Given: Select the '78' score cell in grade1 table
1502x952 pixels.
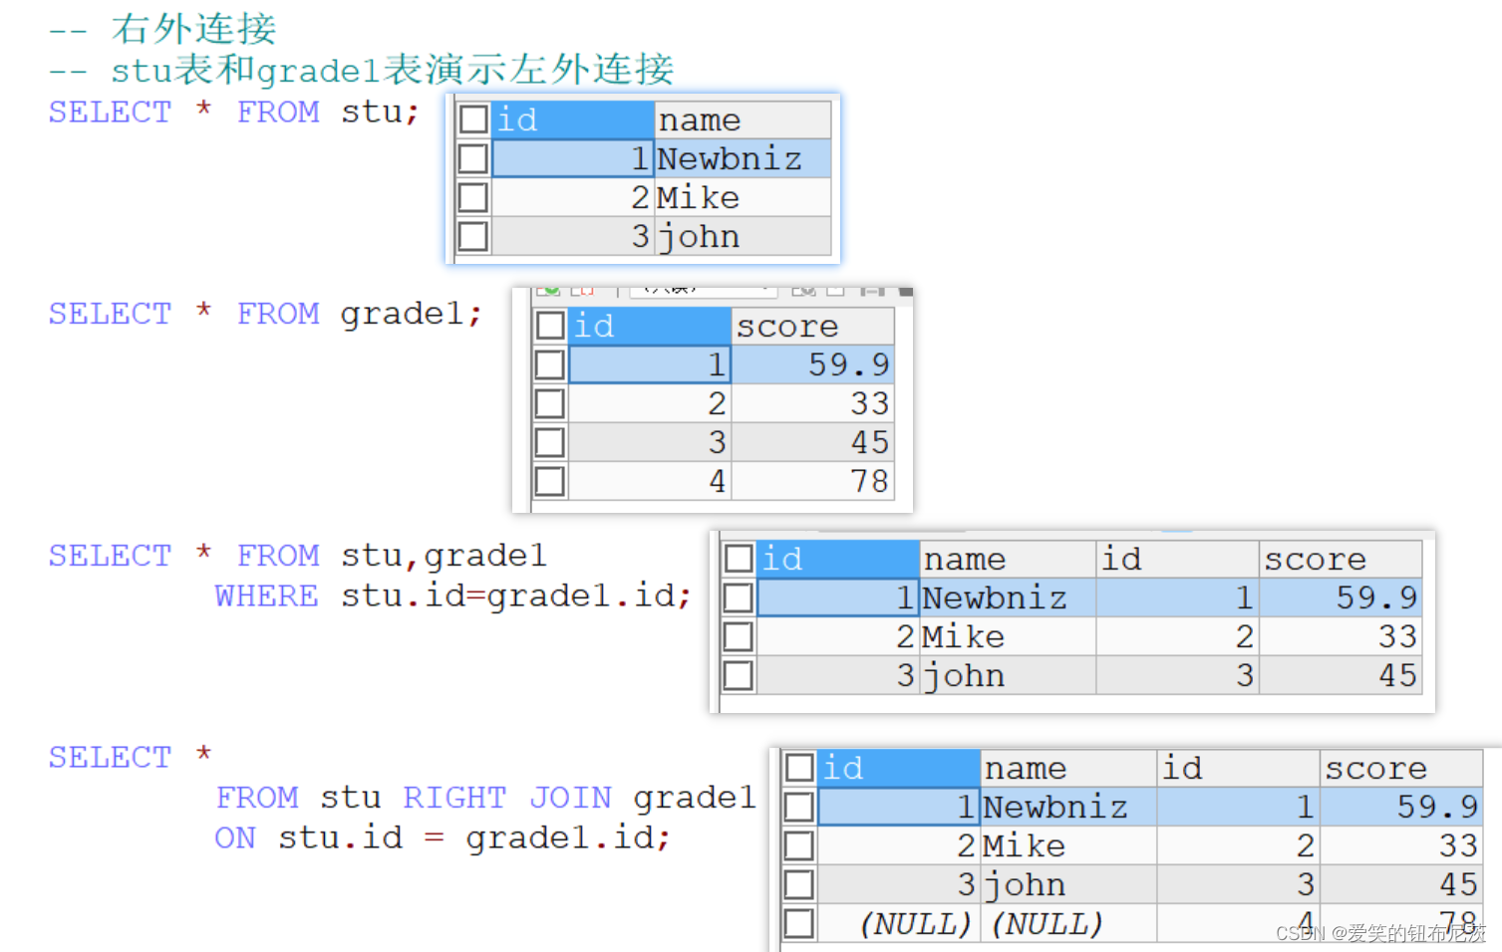Looking at the screenshot, I should pos(812,481).
